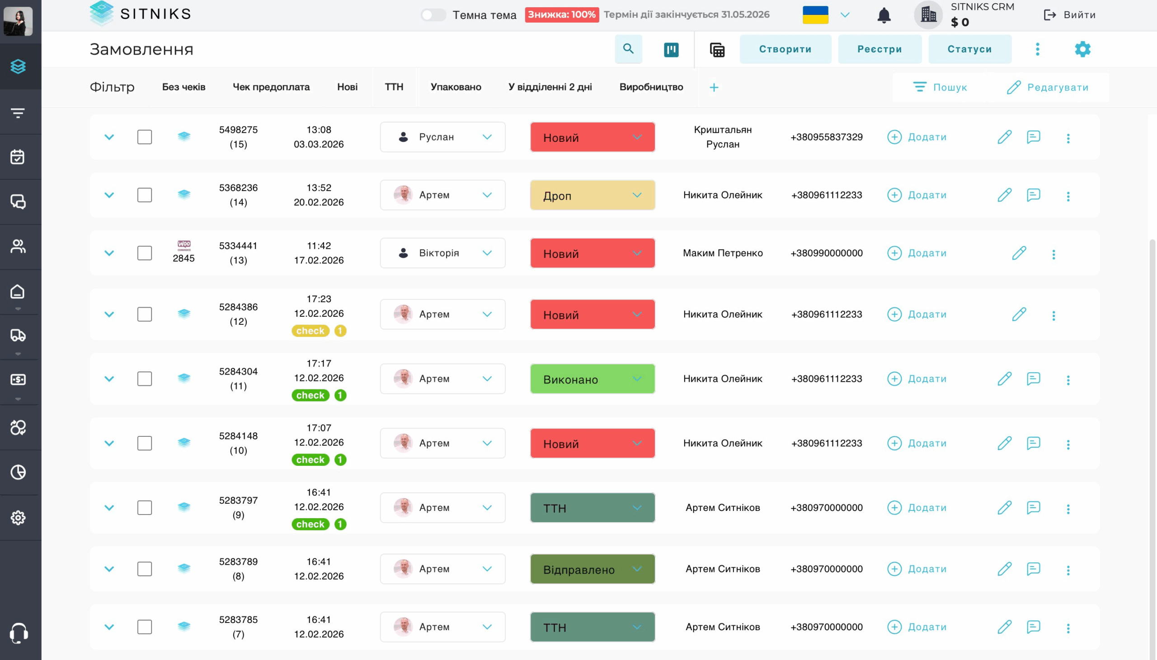Click the Створити button
Screen dimensions: 1157x660
click(x=785, y=49)
